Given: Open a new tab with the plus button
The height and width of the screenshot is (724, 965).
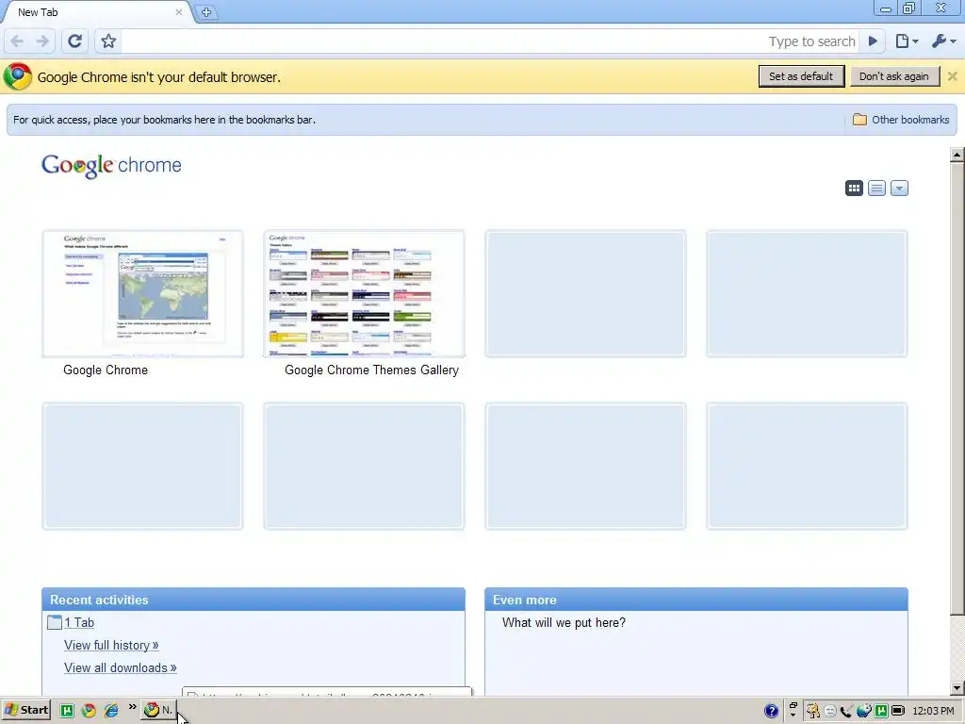Looking at the screenshot, I should pos(206,12).
